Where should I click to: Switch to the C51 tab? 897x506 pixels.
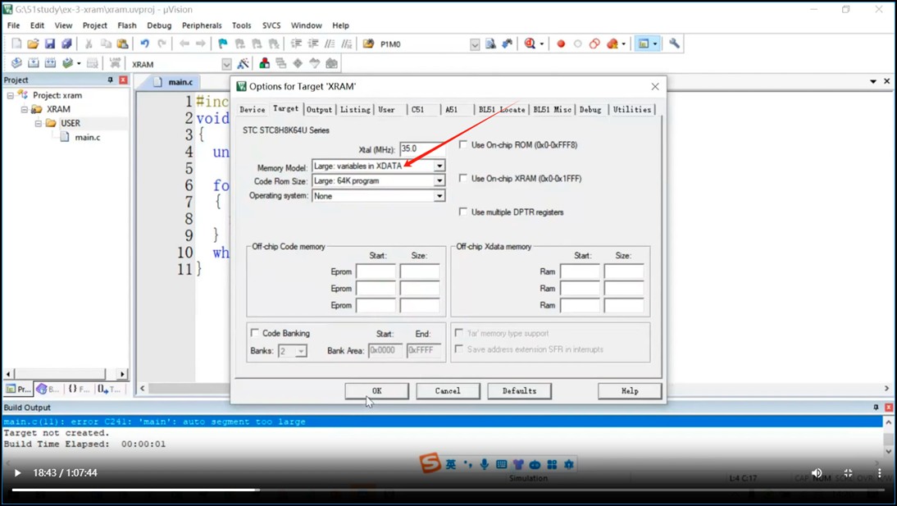417,109
